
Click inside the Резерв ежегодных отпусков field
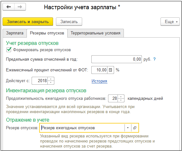point(82,128)
